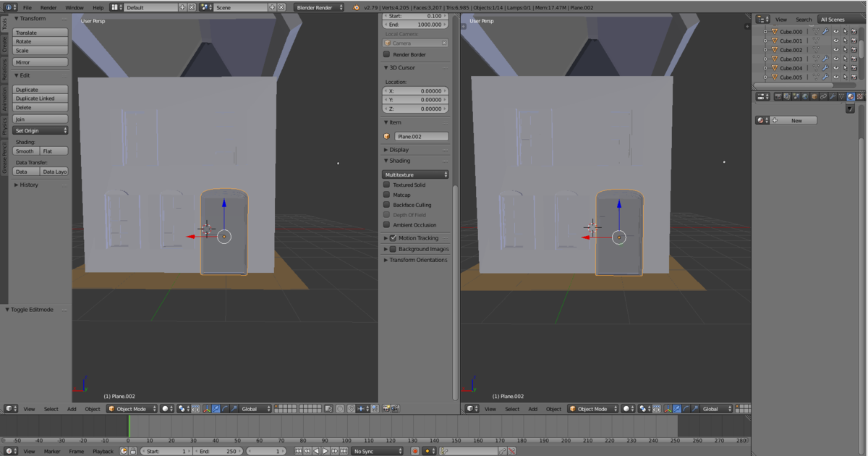868x456 pixels.
Task: Open the World properties tab icon
Action: [805, 96]
